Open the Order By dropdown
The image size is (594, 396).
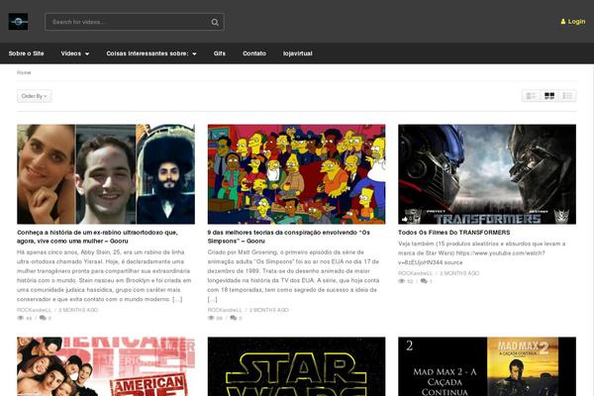coord(35,96)
